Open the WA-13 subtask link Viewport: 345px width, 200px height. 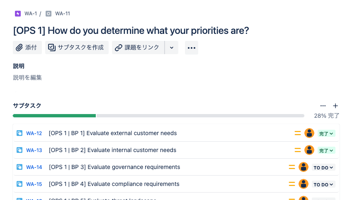click(x=34, y=150)
